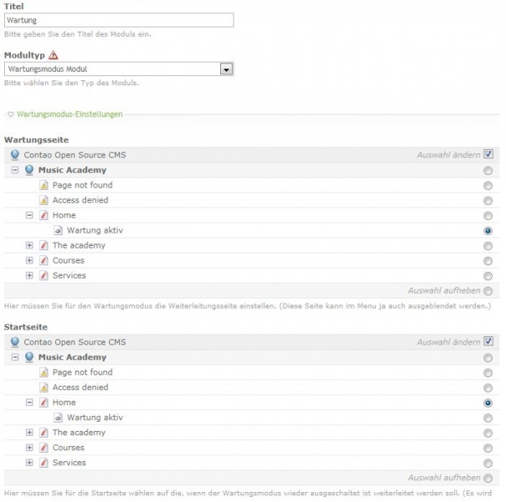Click the Services entry under Startseite

pyautogui.click(x=69, y=463)
